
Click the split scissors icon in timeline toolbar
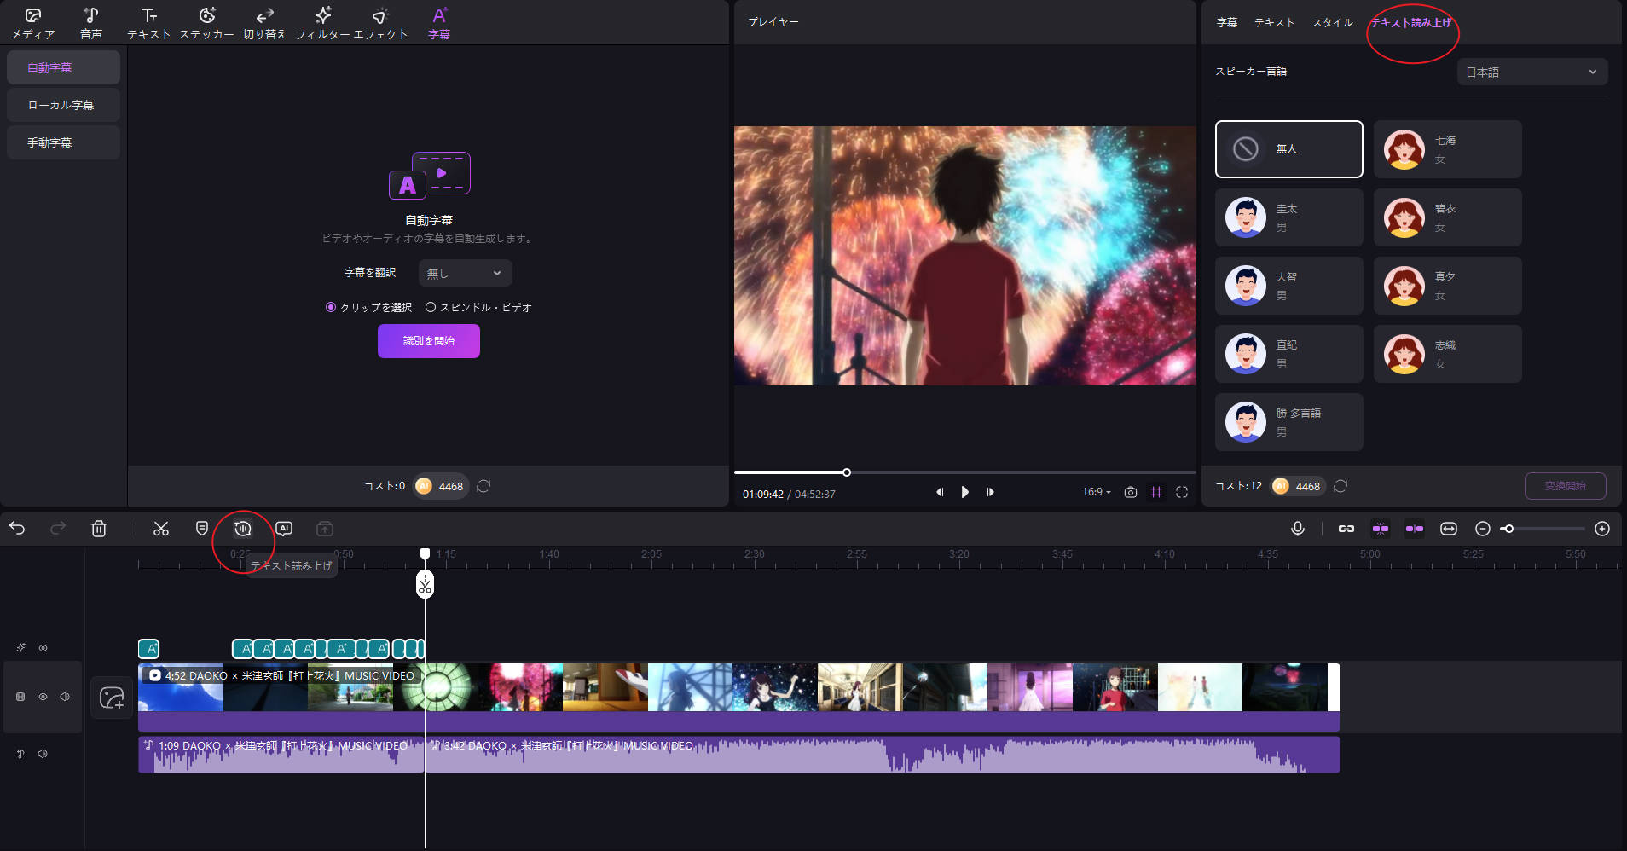pos(161,529)
